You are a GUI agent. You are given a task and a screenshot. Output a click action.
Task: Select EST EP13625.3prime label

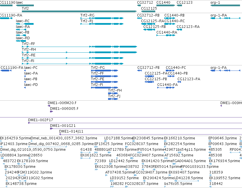109,144
